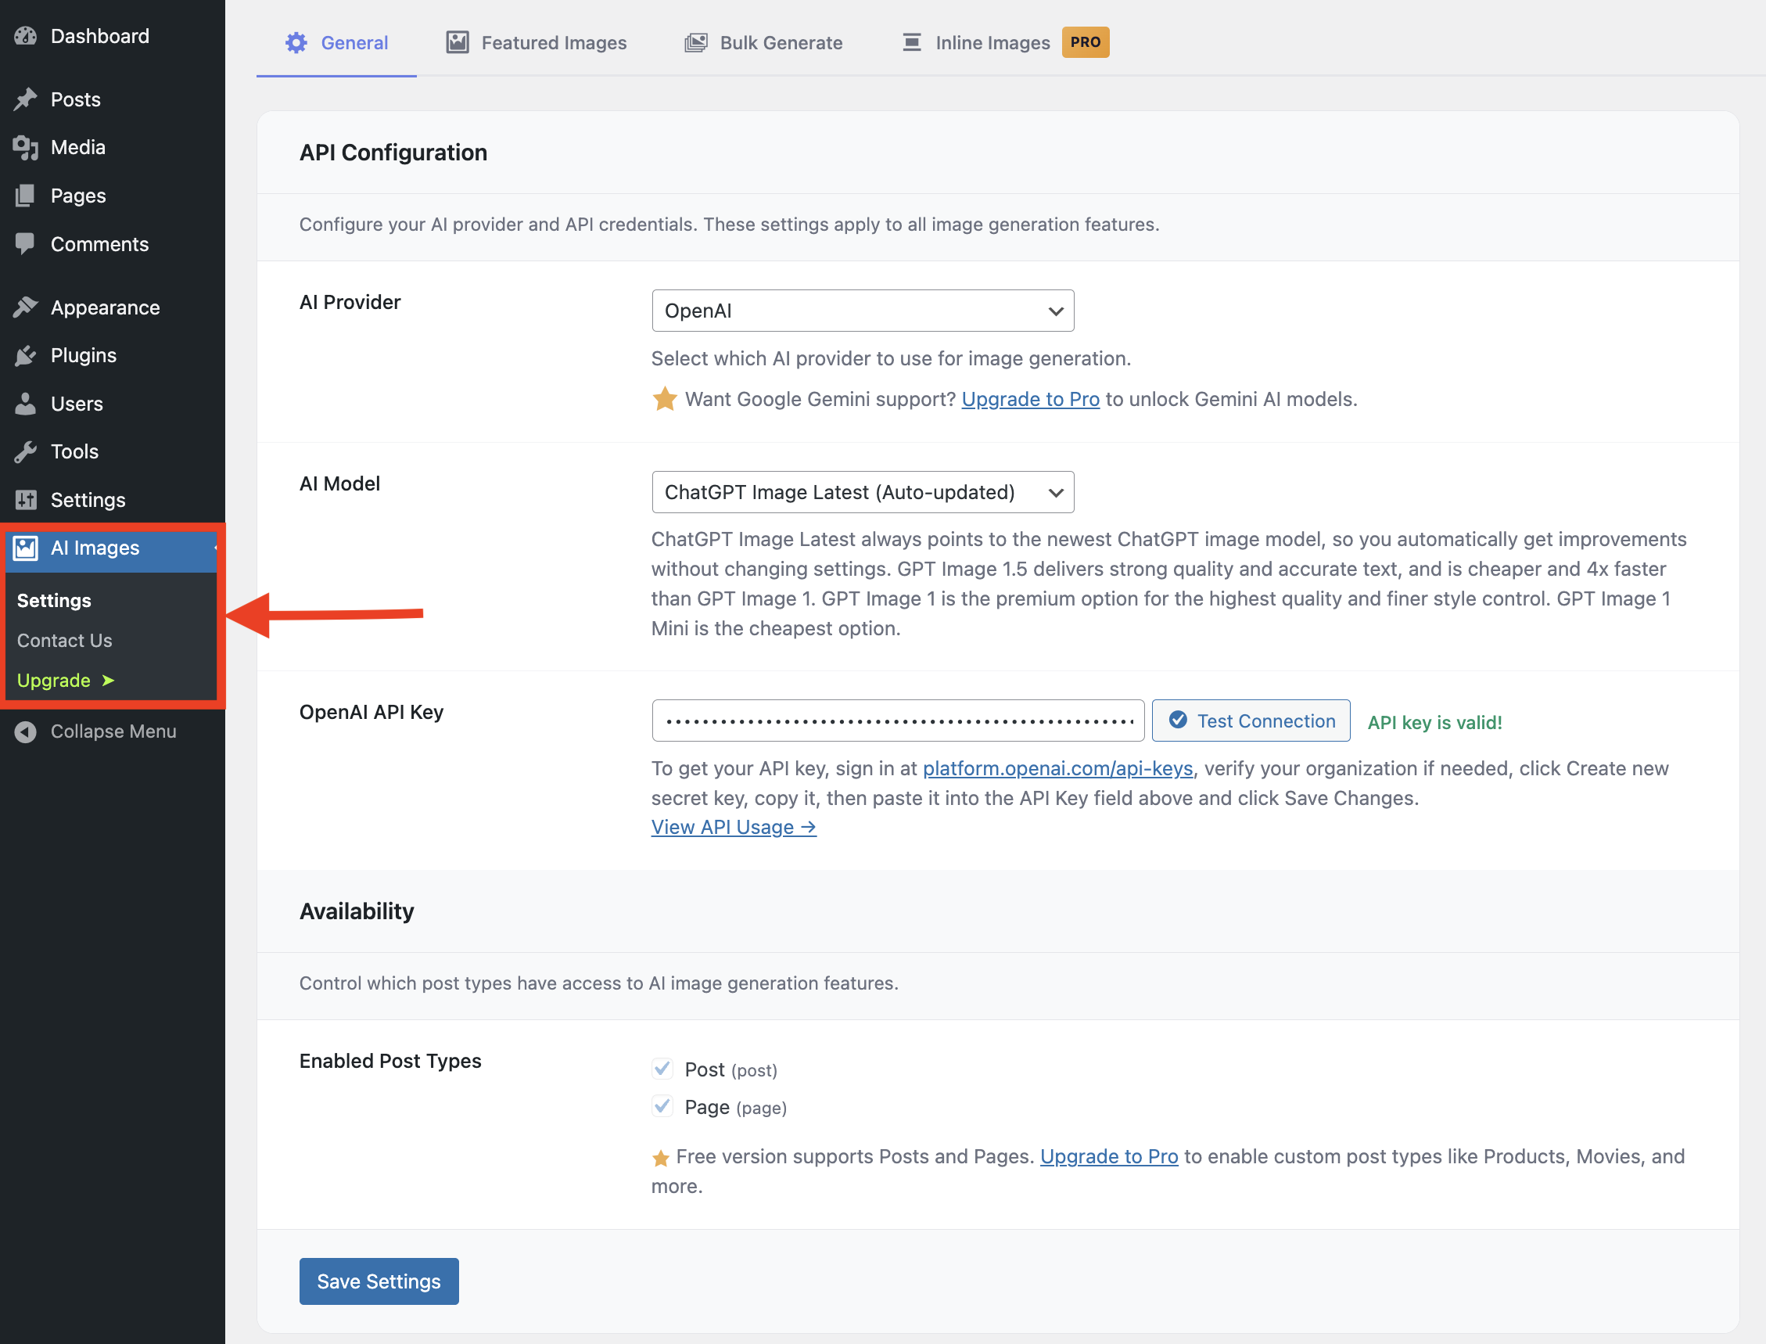The width and height of the screenshot is (1766, 1344).
Task: Open the View API Usage link
Action: (734, 826)
